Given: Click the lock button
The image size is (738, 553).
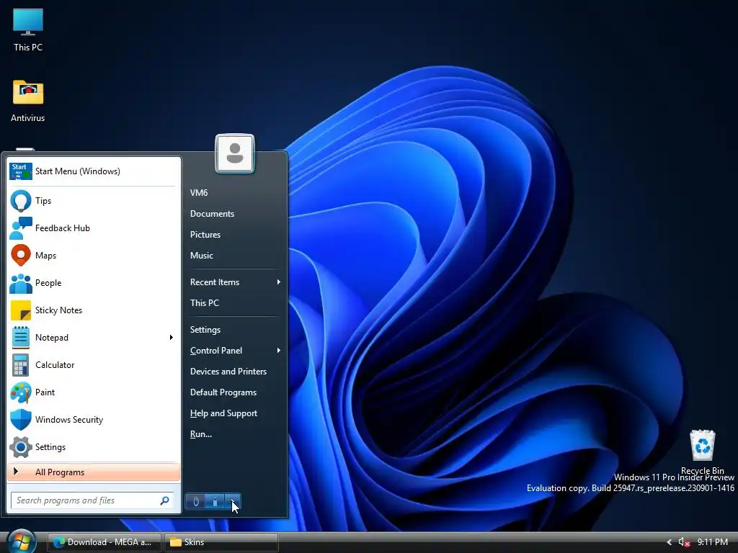Looking at the screenshot, I should click(x=215, y=501).
